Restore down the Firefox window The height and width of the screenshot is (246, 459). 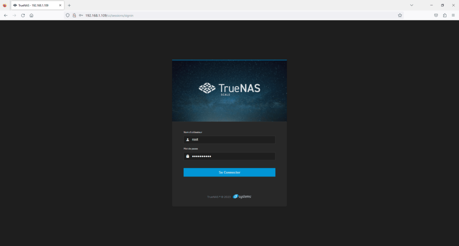click(x=442, y=5)
